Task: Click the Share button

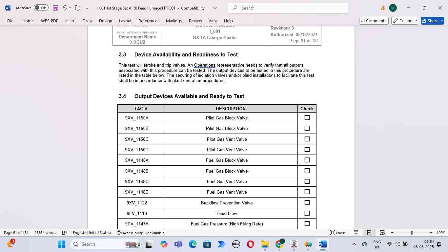Action: click(x=432, y=21)
